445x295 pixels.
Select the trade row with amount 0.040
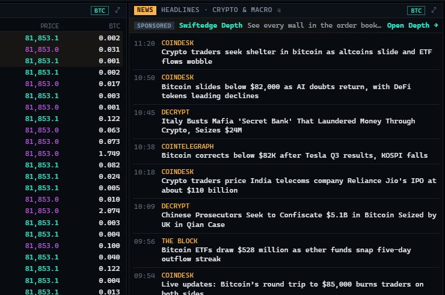coord(61,257)
